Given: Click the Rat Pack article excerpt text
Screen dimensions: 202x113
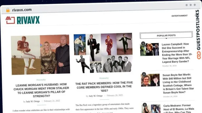Looking at the screenshot, I should tap(104, 108).
